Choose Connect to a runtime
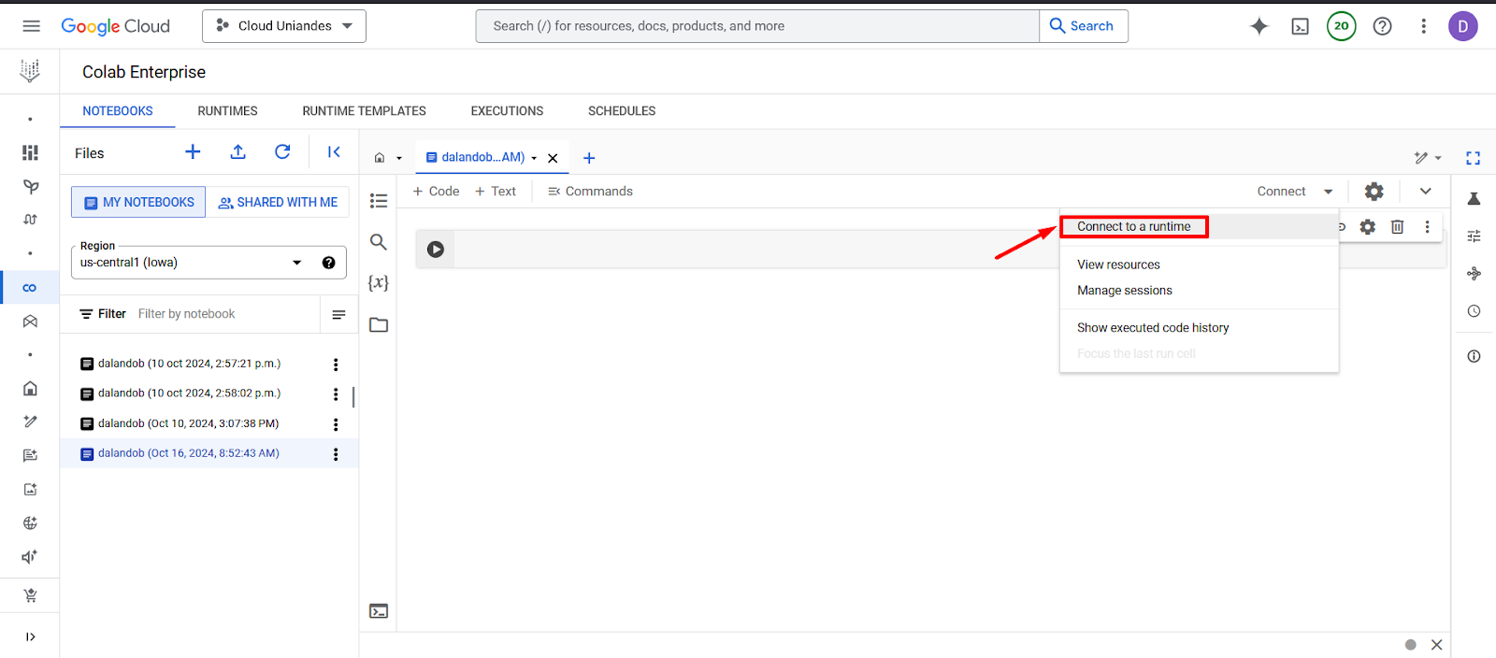1496x658 pixels. pos(1199,226)
